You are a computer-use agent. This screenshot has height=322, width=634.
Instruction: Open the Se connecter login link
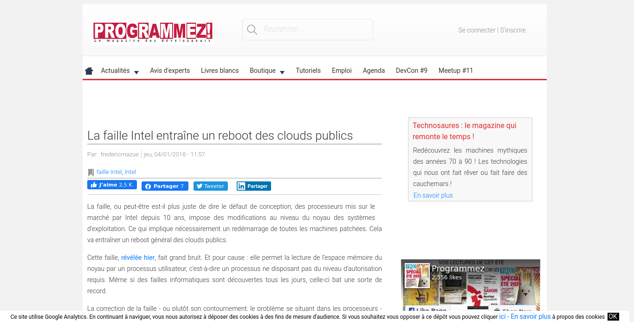[x=477, y=30]
